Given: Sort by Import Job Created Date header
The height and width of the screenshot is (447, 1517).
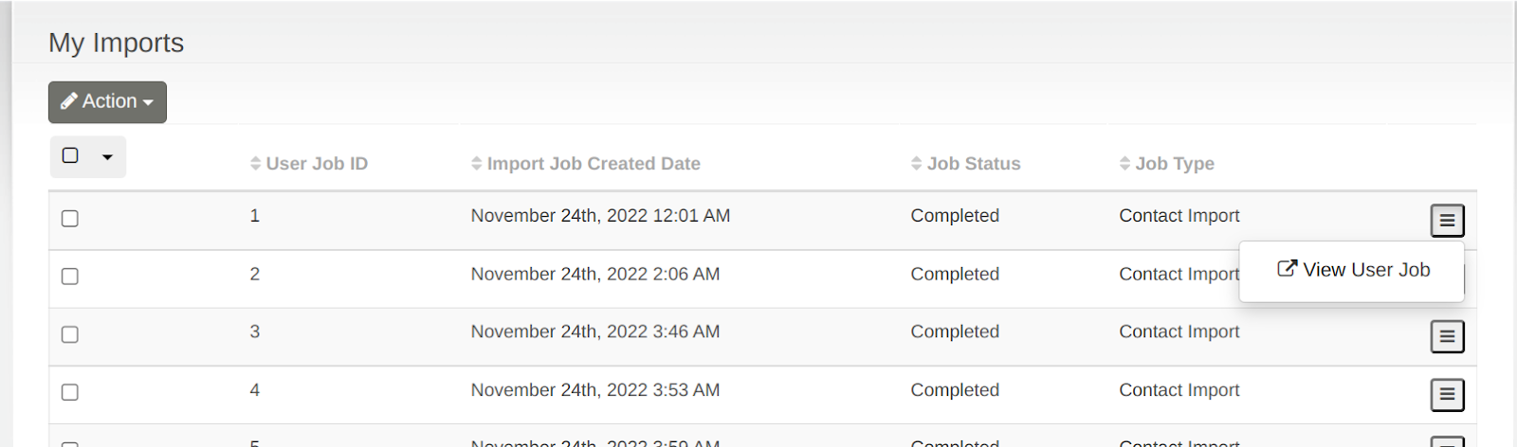Looking at the screenshot, I should (x=594, y=164).
